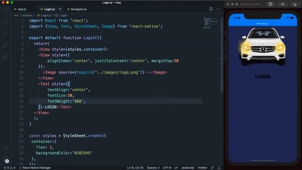The image size is (302, 170).
Task: Open Run and Debug view
Action: click(5, 45)
